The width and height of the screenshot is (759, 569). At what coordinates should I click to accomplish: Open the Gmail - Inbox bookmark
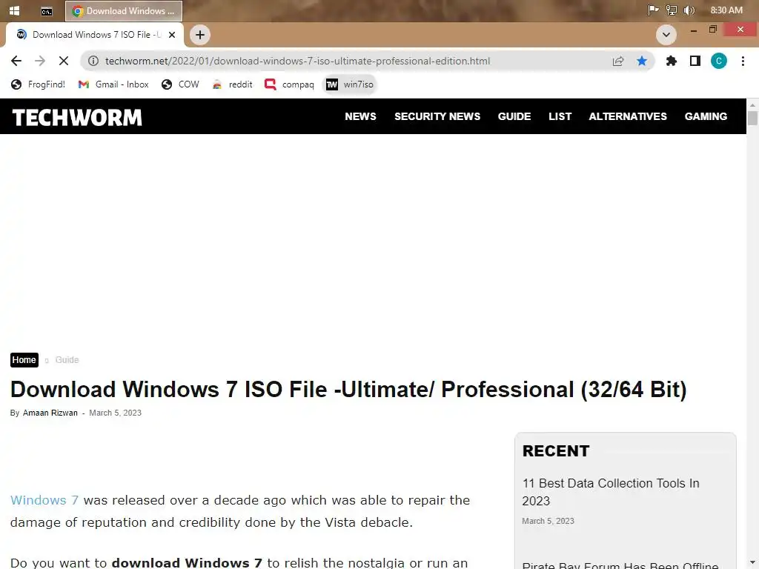point(113,84)
